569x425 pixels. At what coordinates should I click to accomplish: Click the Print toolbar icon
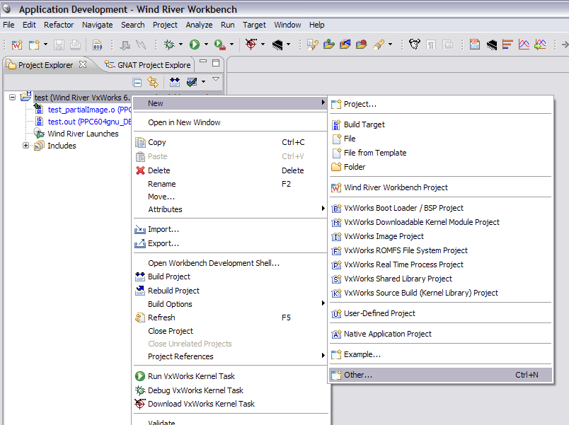pyautogui.click(x=75, y=45)
